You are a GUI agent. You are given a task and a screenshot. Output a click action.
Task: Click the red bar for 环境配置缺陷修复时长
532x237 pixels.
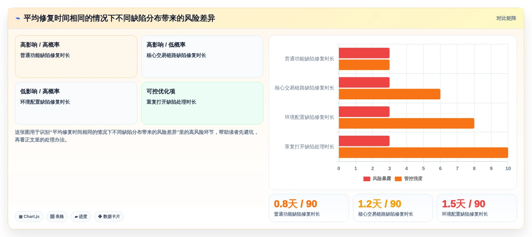click(364, 112)
